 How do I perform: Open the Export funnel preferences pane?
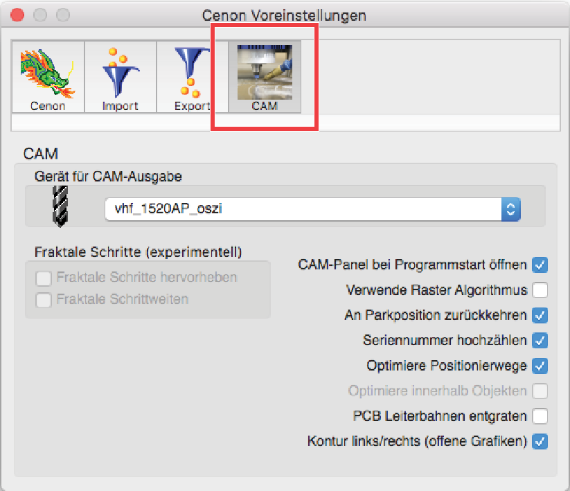click(x=193, y=77)
